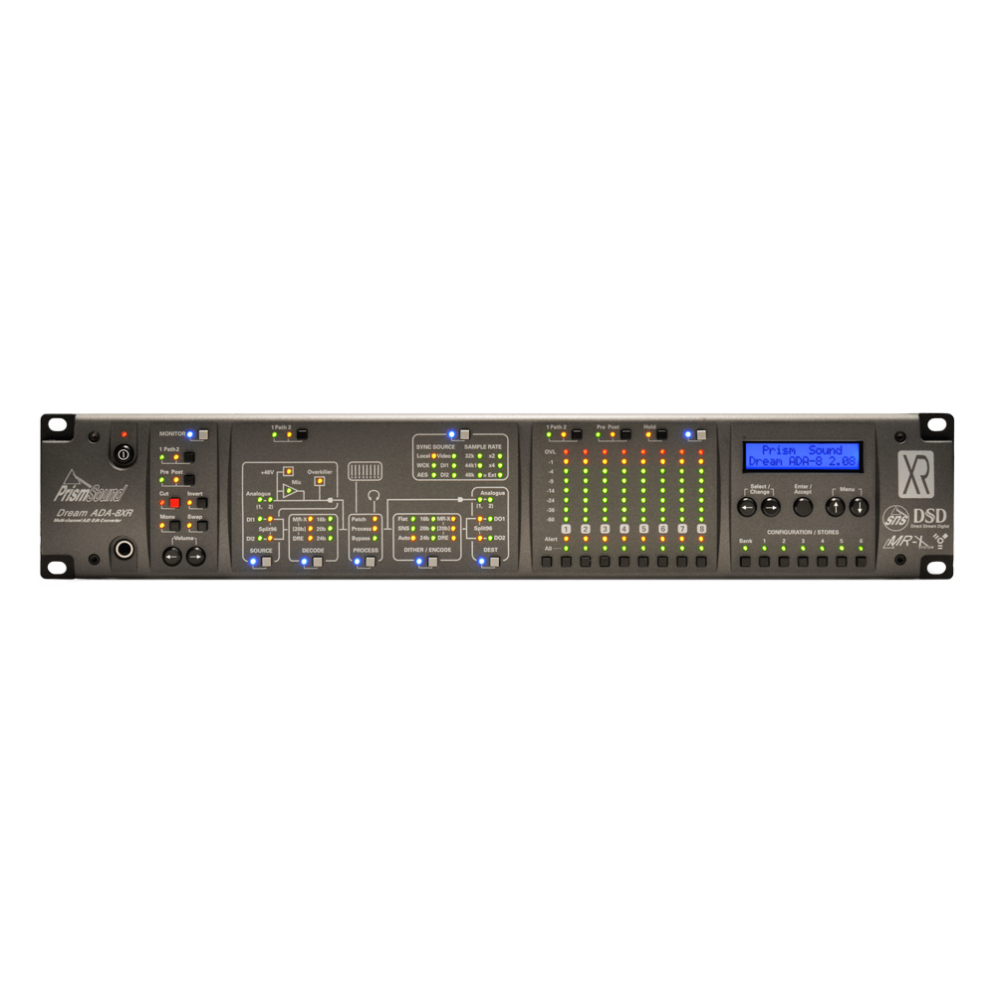
Task: Toggle the red Cut button
Action: tap(174, 504)
